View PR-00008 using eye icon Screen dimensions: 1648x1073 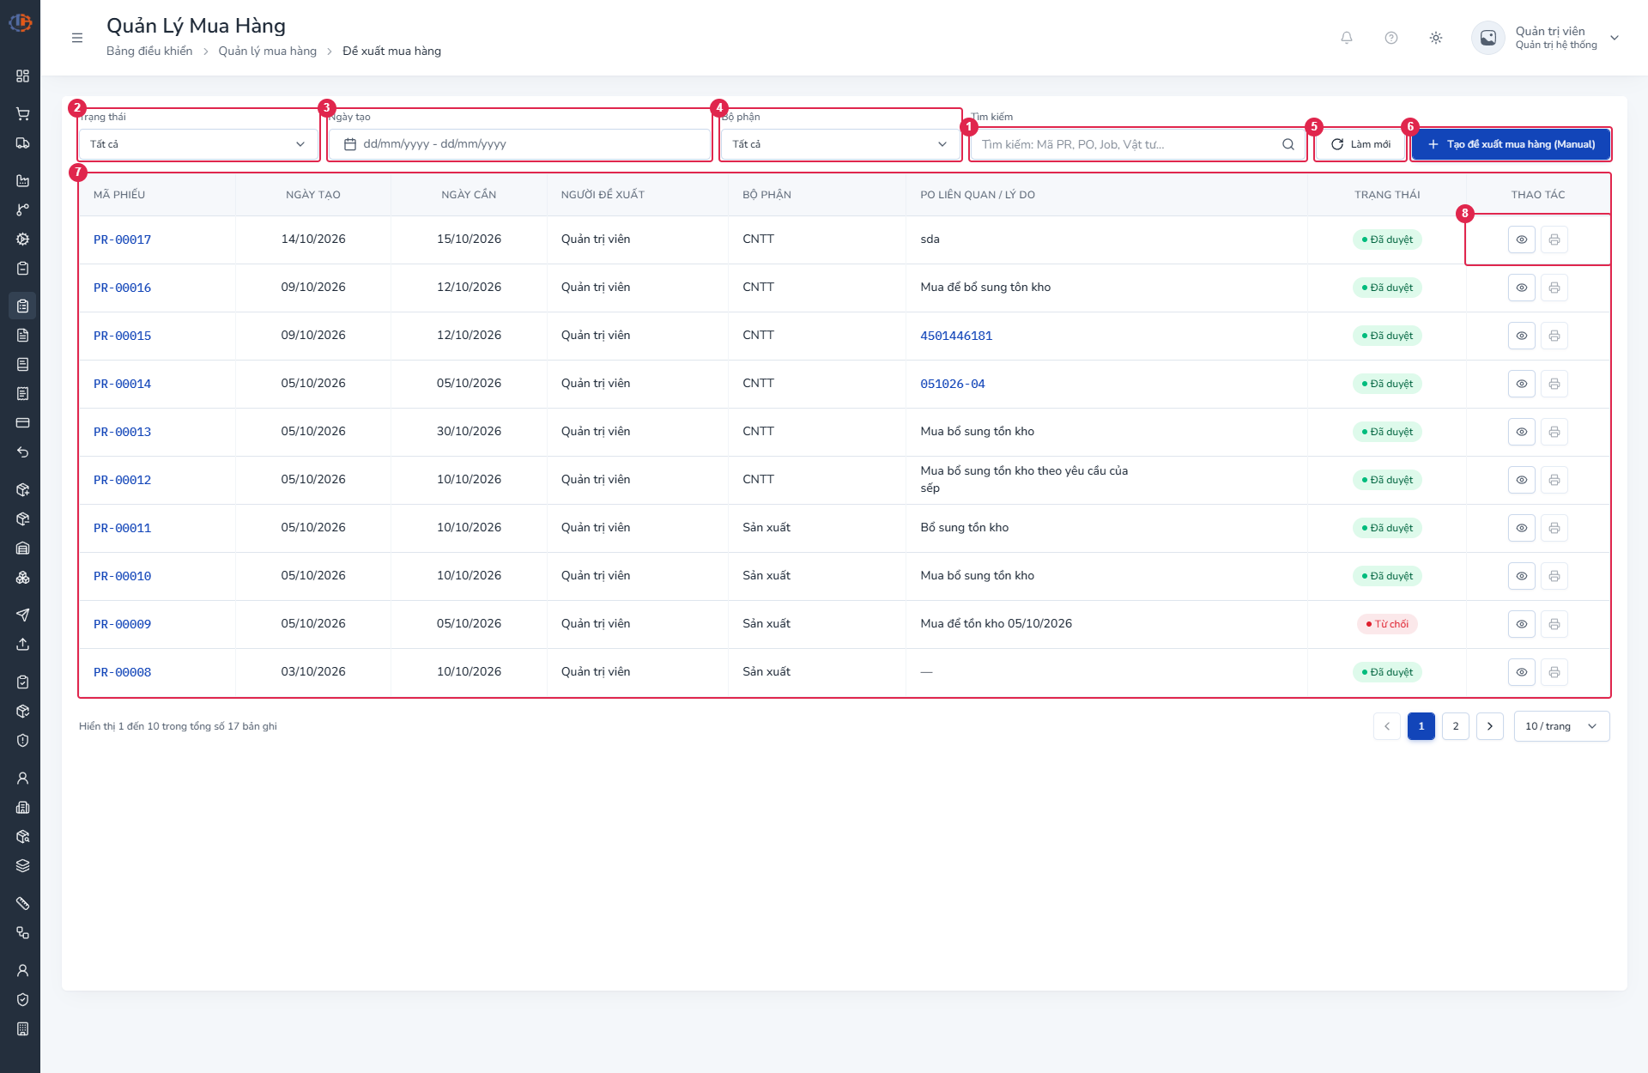click(1522, 672)
